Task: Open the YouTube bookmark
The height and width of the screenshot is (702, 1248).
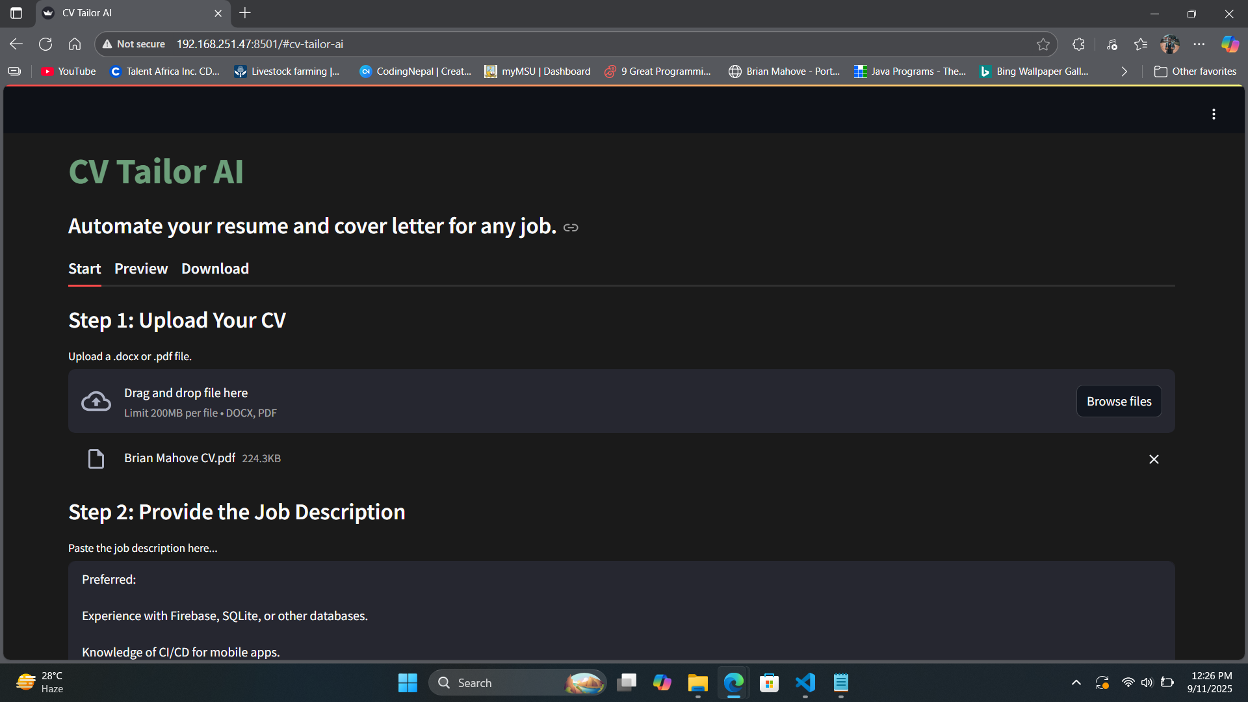Action: pos(69,71)
